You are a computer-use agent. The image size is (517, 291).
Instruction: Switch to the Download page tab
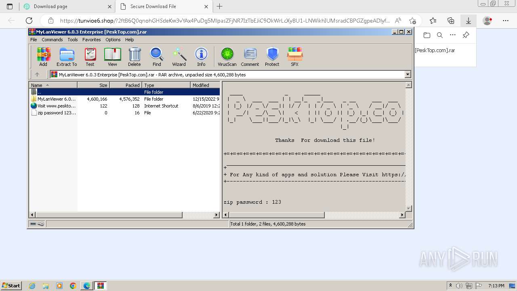tap(67, 6)
